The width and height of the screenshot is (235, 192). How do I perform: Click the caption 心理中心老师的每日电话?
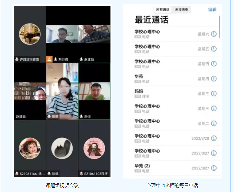tap(172, 186)
